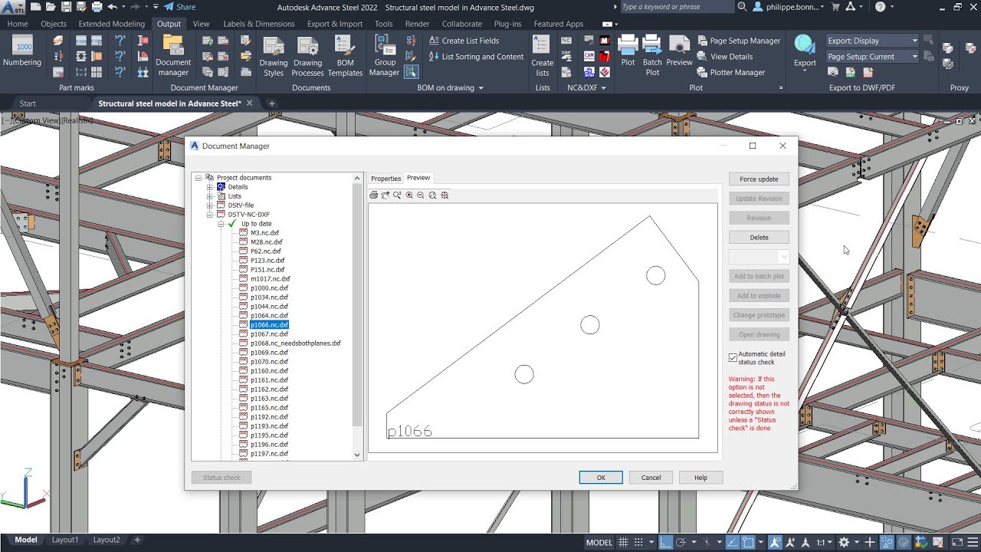Select p1067.nc.dxf in document tree
This screenshot has width=981, height=552.
pos(269,334)
